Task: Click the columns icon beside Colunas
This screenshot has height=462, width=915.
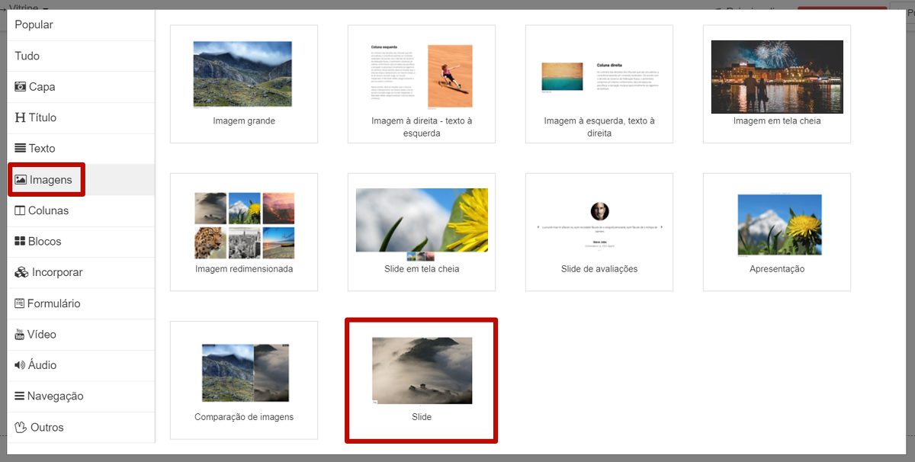Action: tap(21, 210)
